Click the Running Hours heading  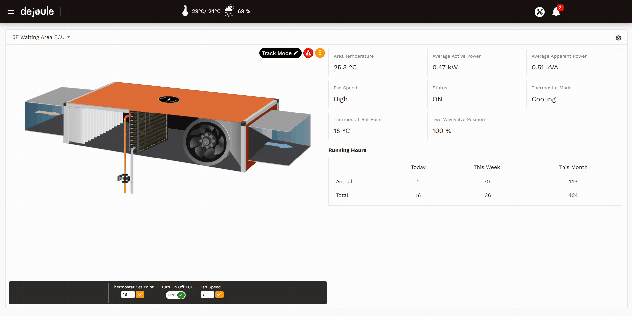347,150
